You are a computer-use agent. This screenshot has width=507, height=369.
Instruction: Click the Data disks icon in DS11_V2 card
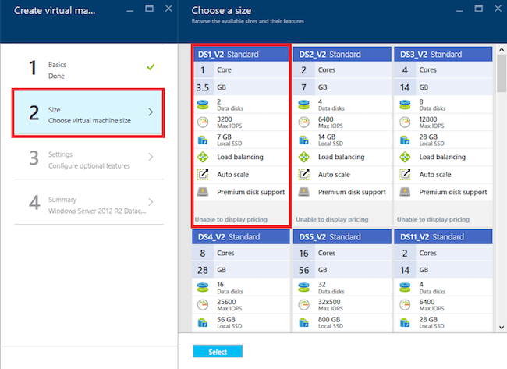coord(405,287)
